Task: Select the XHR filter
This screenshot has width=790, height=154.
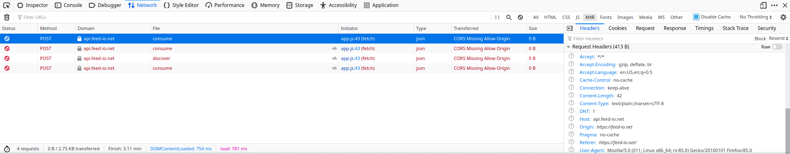Action: 590,17
